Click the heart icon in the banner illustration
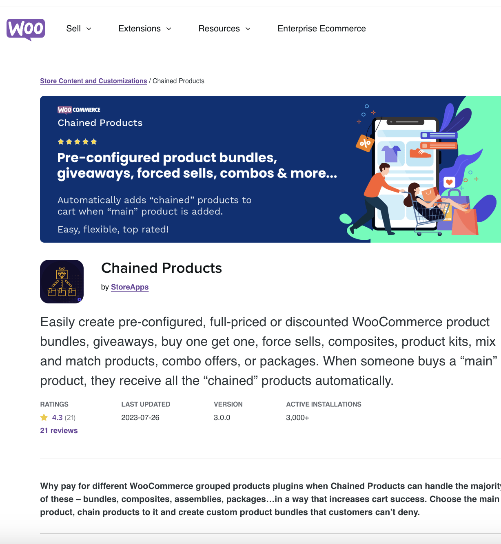This screenshot has width=501, height=544. tap(450, 182)
